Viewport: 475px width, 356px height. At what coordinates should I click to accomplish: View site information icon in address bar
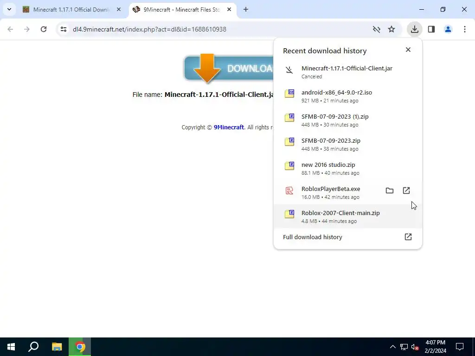[x=64, y=29]
